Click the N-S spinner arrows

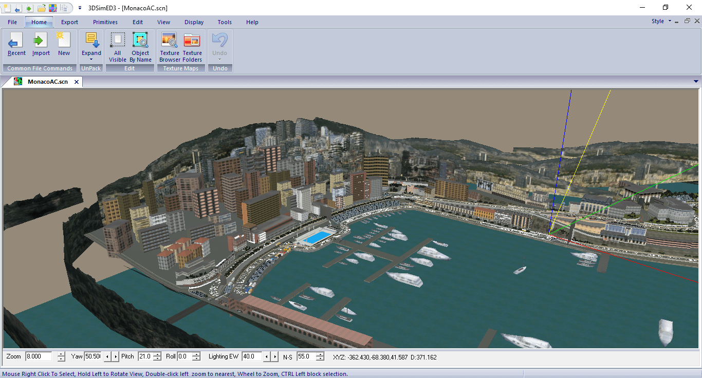320,356
